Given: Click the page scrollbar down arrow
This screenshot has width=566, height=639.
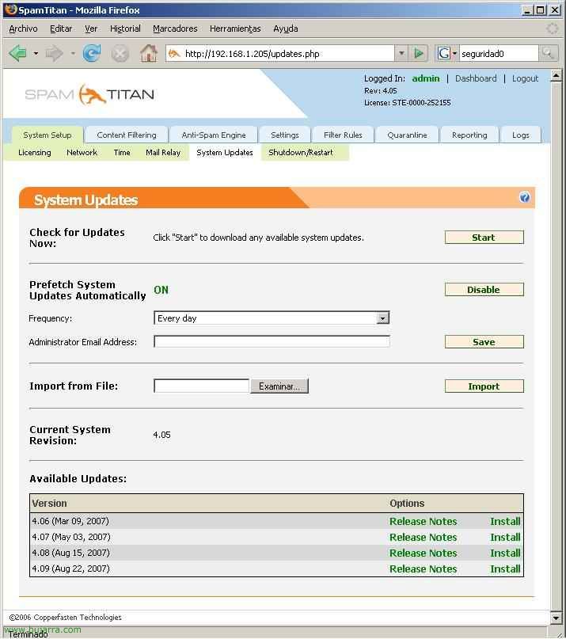Looking at the screenshot, I should point(556,618).
